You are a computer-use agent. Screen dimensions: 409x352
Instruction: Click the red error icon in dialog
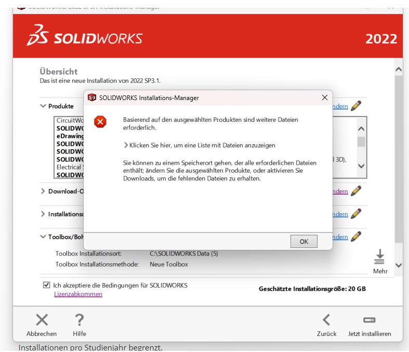[100, 122]
